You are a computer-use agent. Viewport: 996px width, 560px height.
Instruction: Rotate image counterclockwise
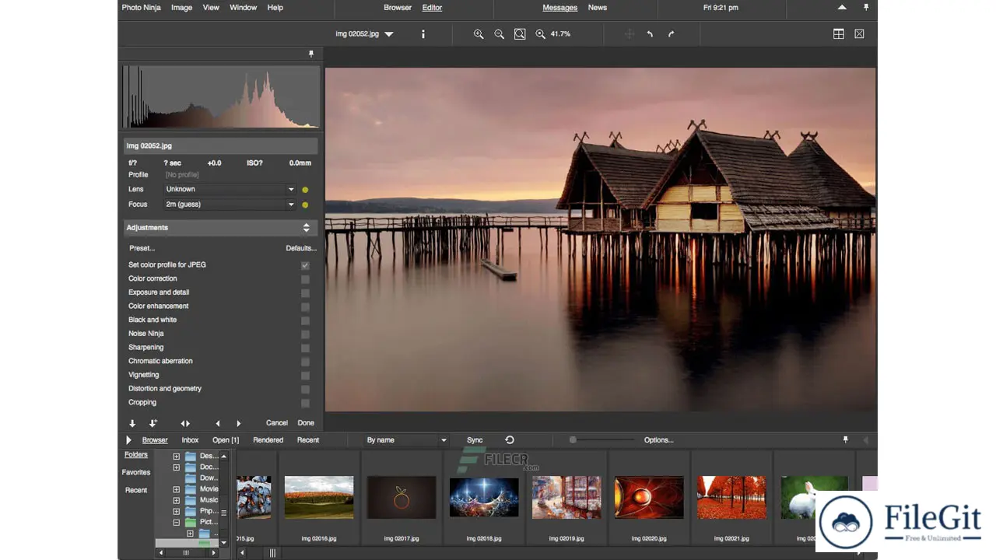650,34
